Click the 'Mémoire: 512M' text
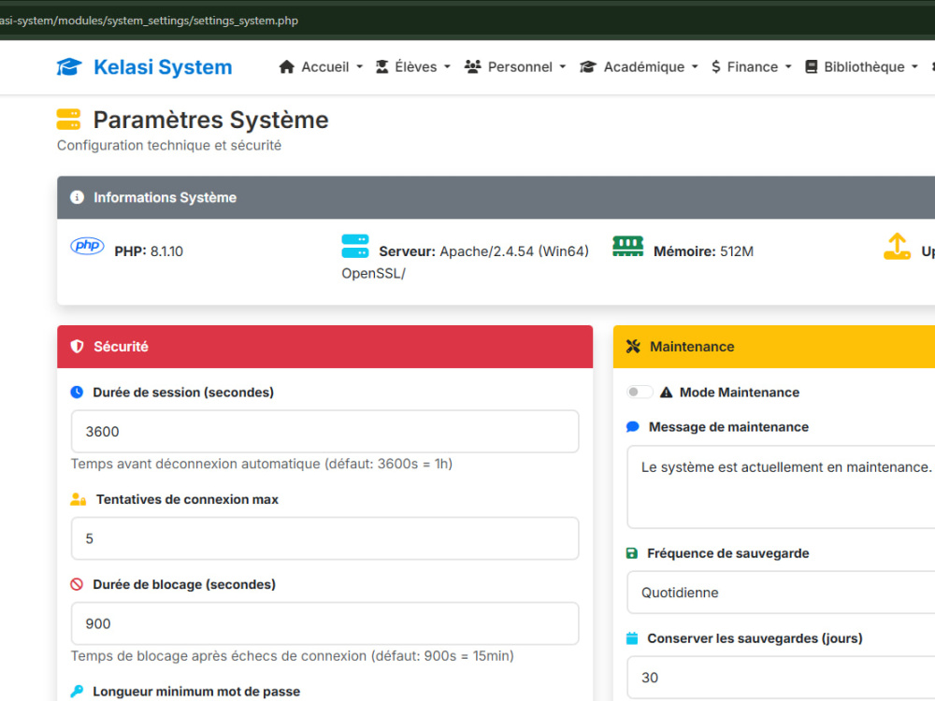This screenshot has height=701, width=935. (x=704, y=251)
